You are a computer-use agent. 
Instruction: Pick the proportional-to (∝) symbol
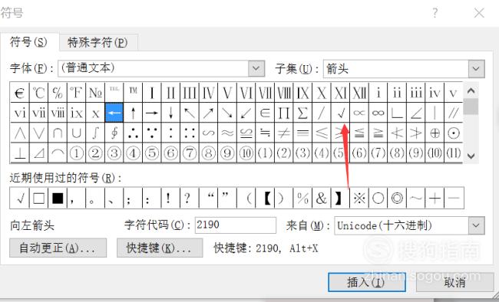pyautogui.click(x=359, y=113)
